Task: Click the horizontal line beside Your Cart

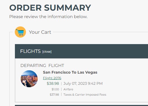Action: point(100,32)
